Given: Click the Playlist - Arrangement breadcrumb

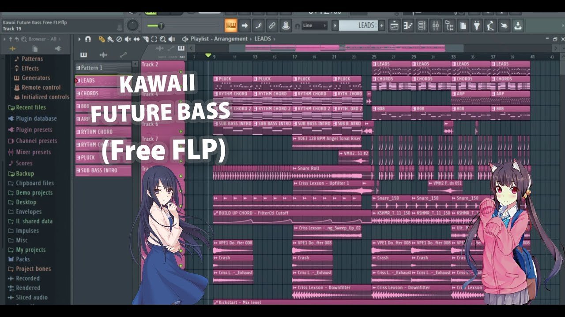Looking at the screenshot, I should click(219, 39).
